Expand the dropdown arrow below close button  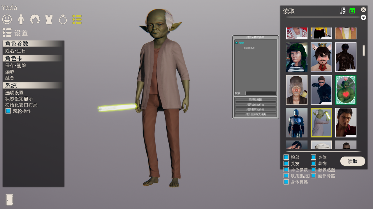[363, 17]
